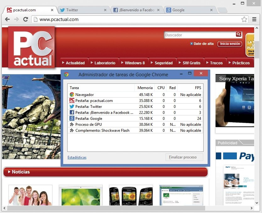Expand the Noticias section header
This screenshot has width=262, height=213.
tap(106, 172)
